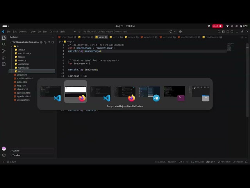The image size is (250, 188).
Task: Click the editor vertical scrollbar
Action: click(x=247, y=80)
